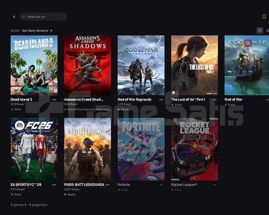
Task: Click 'Yükle' under Rocket League
Action: [x=177, y=190]
